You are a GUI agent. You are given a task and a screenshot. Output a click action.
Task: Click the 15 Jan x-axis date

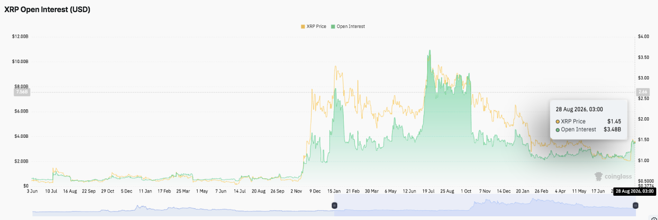(335, 191)
